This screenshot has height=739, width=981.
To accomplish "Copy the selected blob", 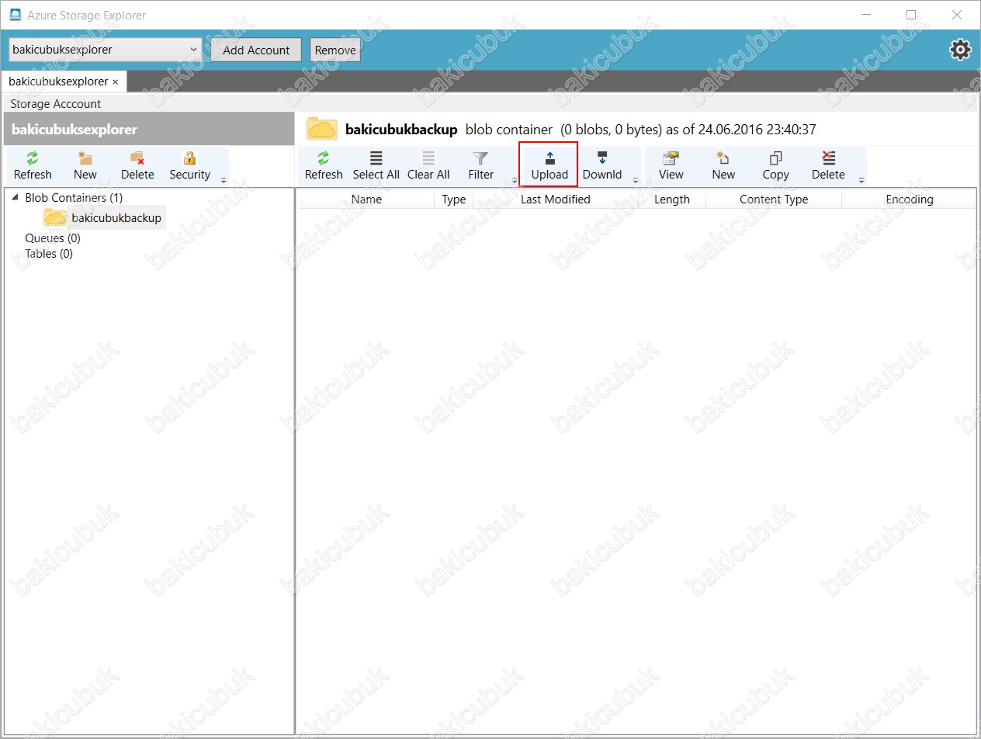I will point(775,166).
